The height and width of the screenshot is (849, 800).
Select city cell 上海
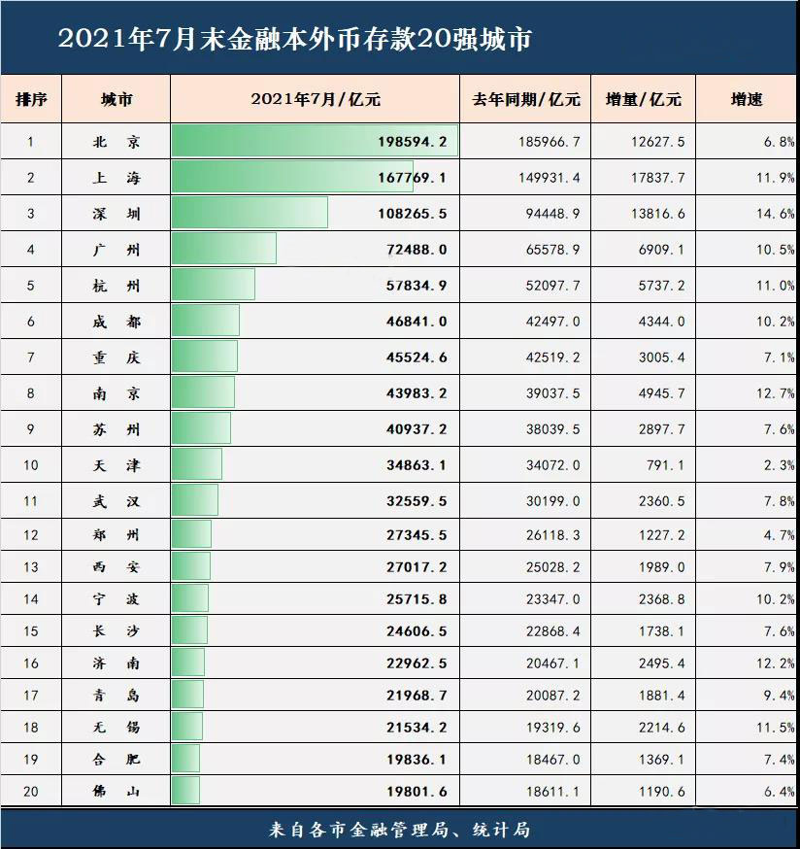[117, 178]
